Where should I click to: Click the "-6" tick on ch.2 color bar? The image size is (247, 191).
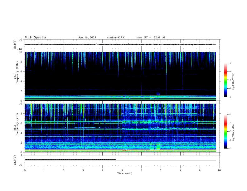(x=230, y=140)
